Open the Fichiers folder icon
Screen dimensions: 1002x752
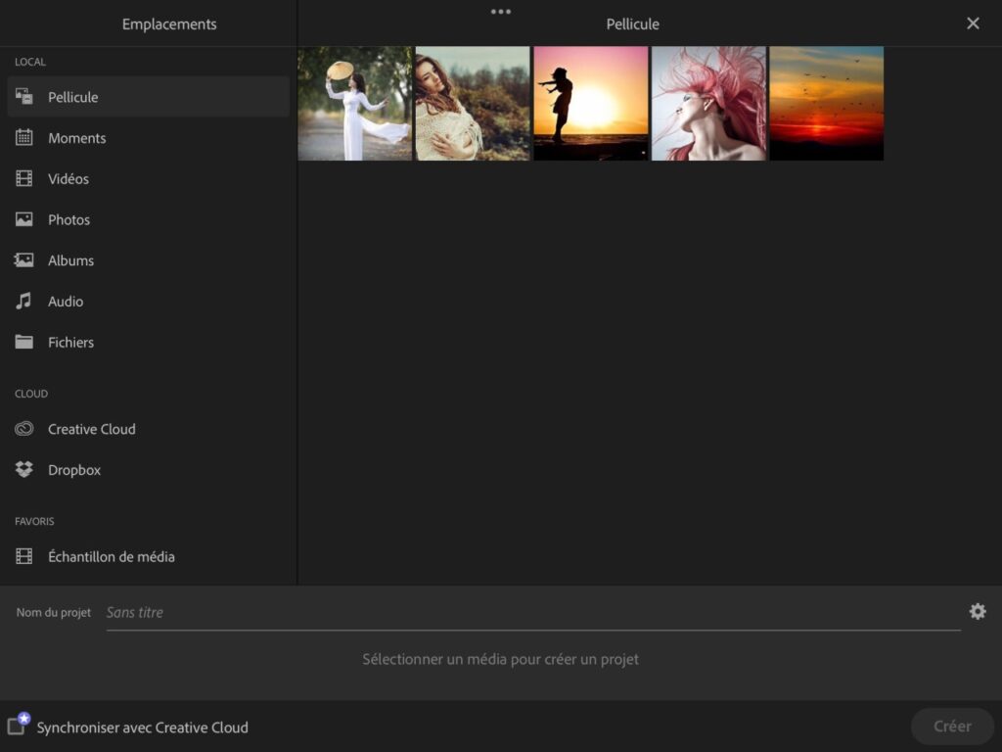[24, 342]
